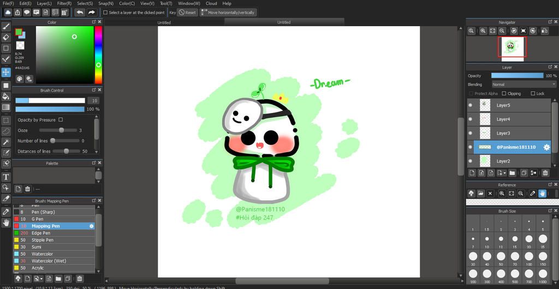Select the Dot tool below the Shape tool
The width and height of the screenshot is (559, 289).
tap(5, 59)
